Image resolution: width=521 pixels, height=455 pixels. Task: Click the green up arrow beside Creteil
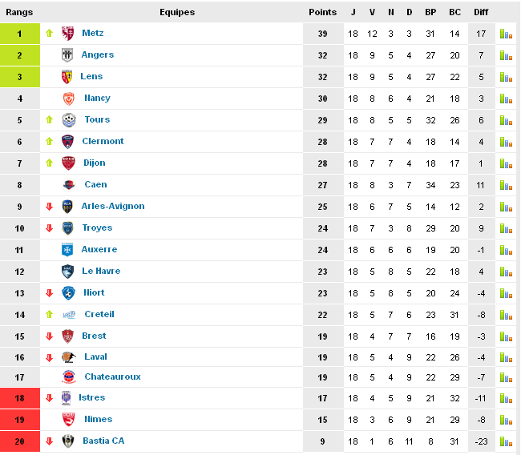[x=49, y=315]
